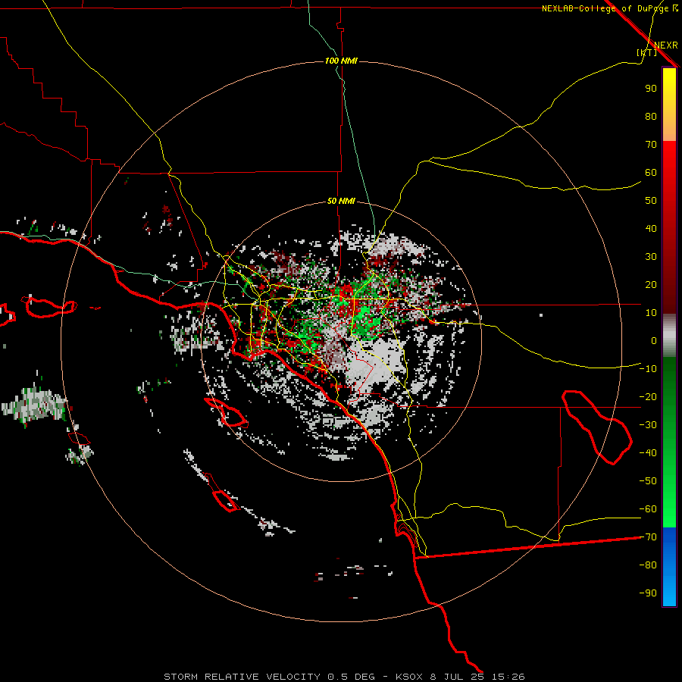Screen dimensions: 682x682
Task: Click the 8 JUL 25 date text
Action: [458, 677]
